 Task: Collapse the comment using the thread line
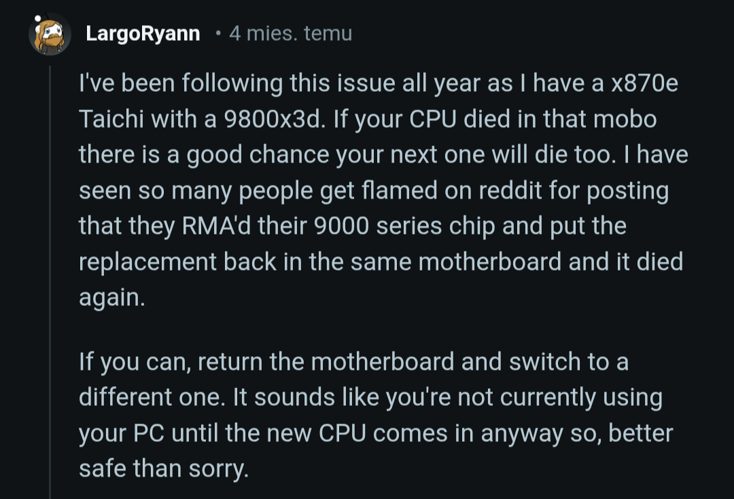coord(50,272)
